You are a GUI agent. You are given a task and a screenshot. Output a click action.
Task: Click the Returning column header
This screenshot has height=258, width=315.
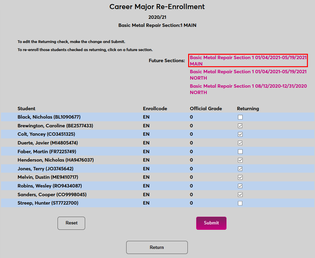point(248,109)
